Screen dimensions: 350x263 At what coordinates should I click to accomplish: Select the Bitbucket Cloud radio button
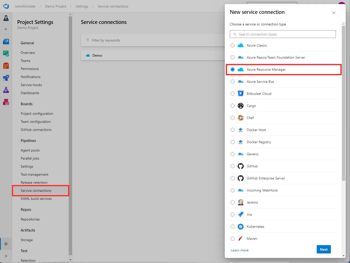pyautogui.click(x=233, y=94)
